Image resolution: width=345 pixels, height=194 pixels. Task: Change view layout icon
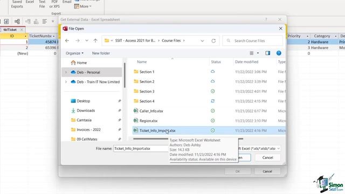click(252, 53)
